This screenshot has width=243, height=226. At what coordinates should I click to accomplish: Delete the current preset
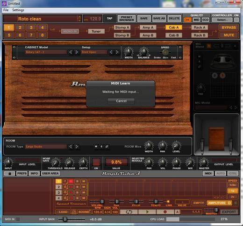coord(174,19)
